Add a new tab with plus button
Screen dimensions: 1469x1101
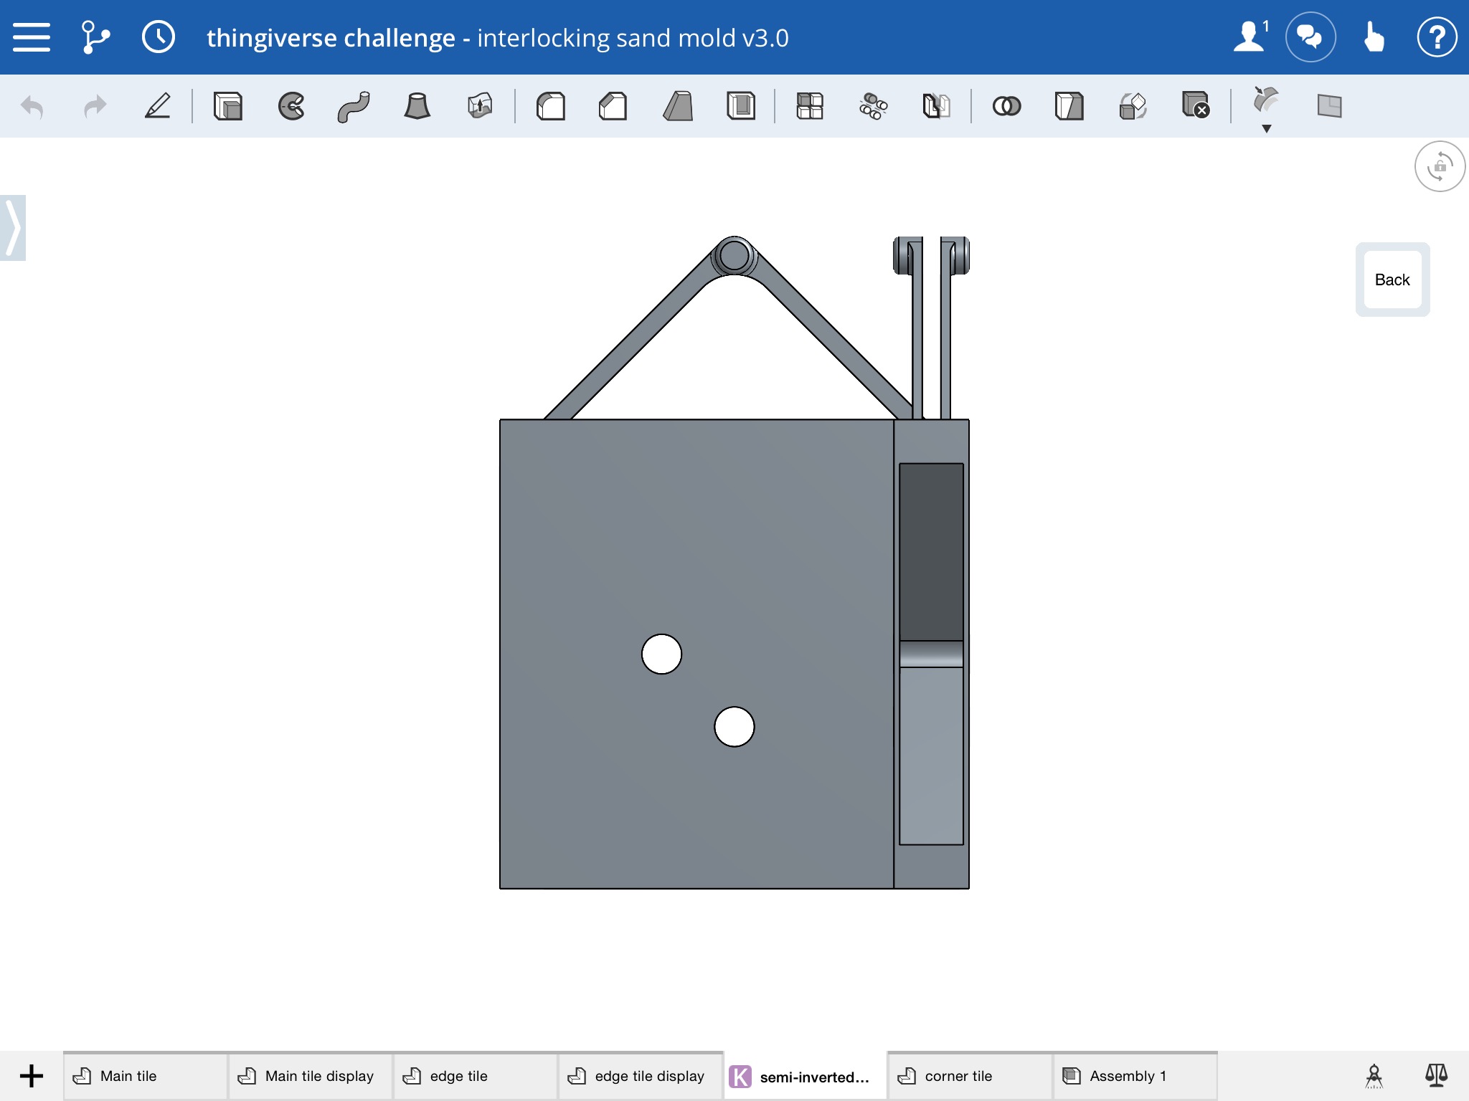[32, 1076]
